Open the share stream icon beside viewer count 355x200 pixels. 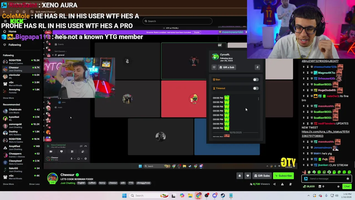point(274,184)
